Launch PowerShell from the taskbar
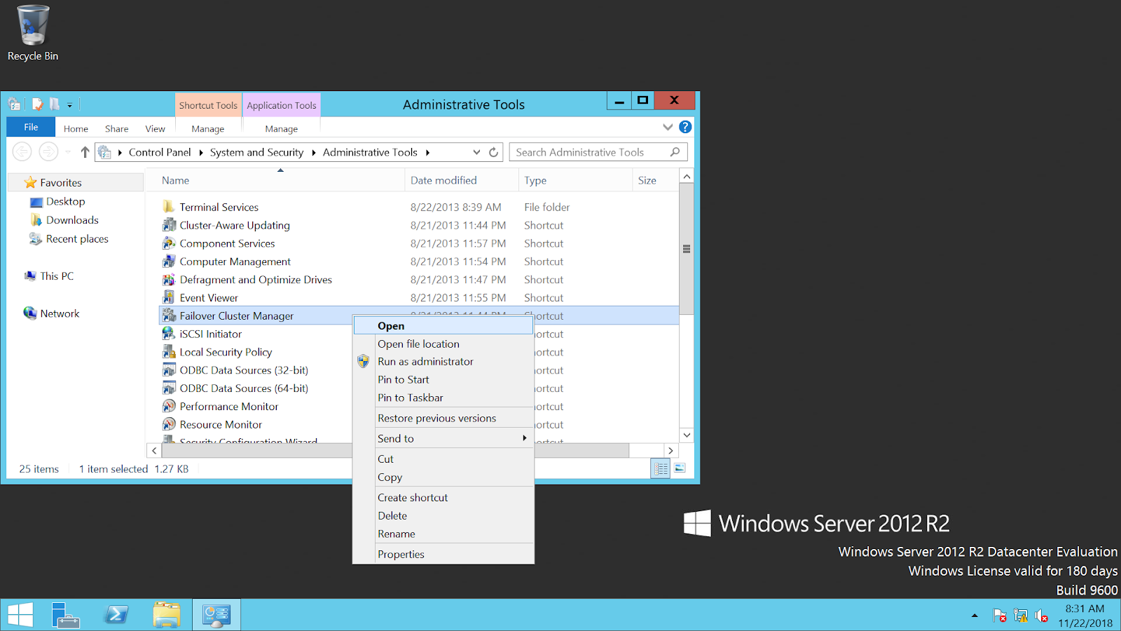 tap(116, 614)
